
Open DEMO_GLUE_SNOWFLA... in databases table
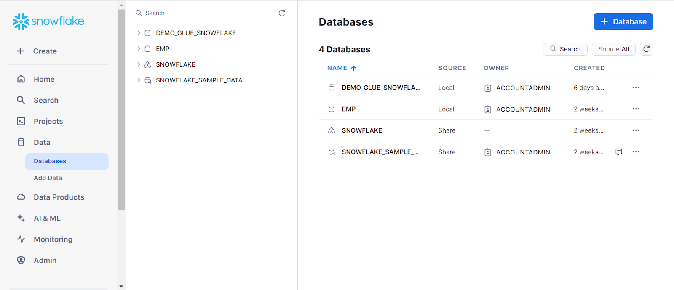click(381, 88)
